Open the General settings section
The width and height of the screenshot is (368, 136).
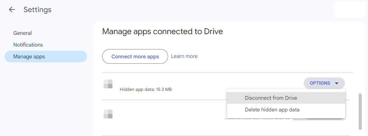(22, 33)
